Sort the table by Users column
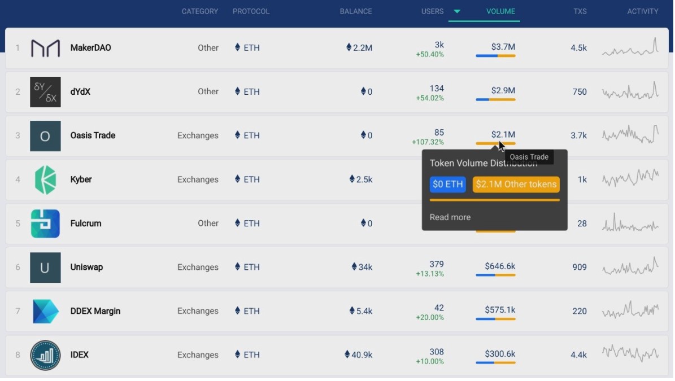The image size is (675, 381). point(432,12)
